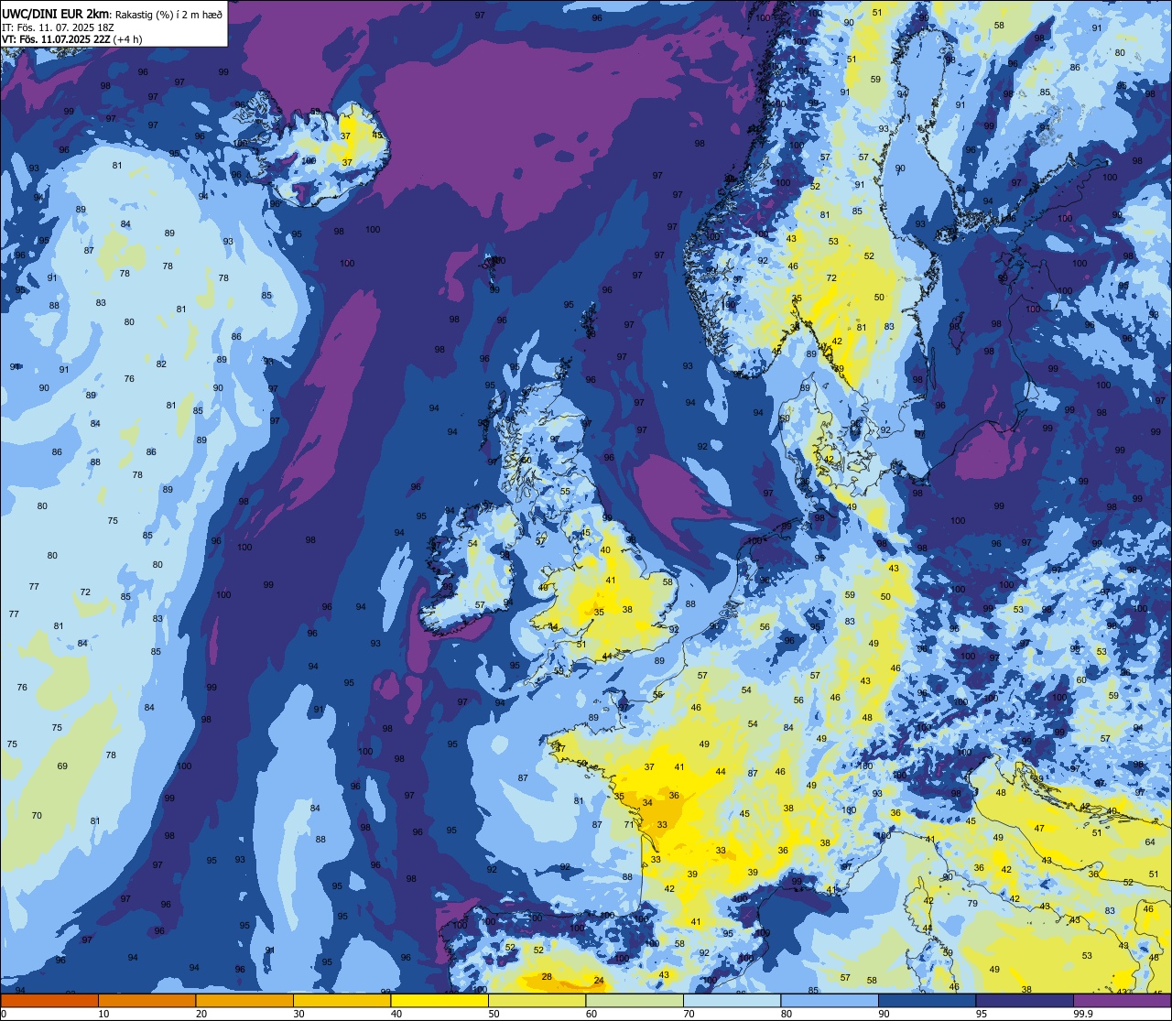Click the '95' legend tick label
The width and height of the screenshot is (1172, 1021).
pos(982,1014)
